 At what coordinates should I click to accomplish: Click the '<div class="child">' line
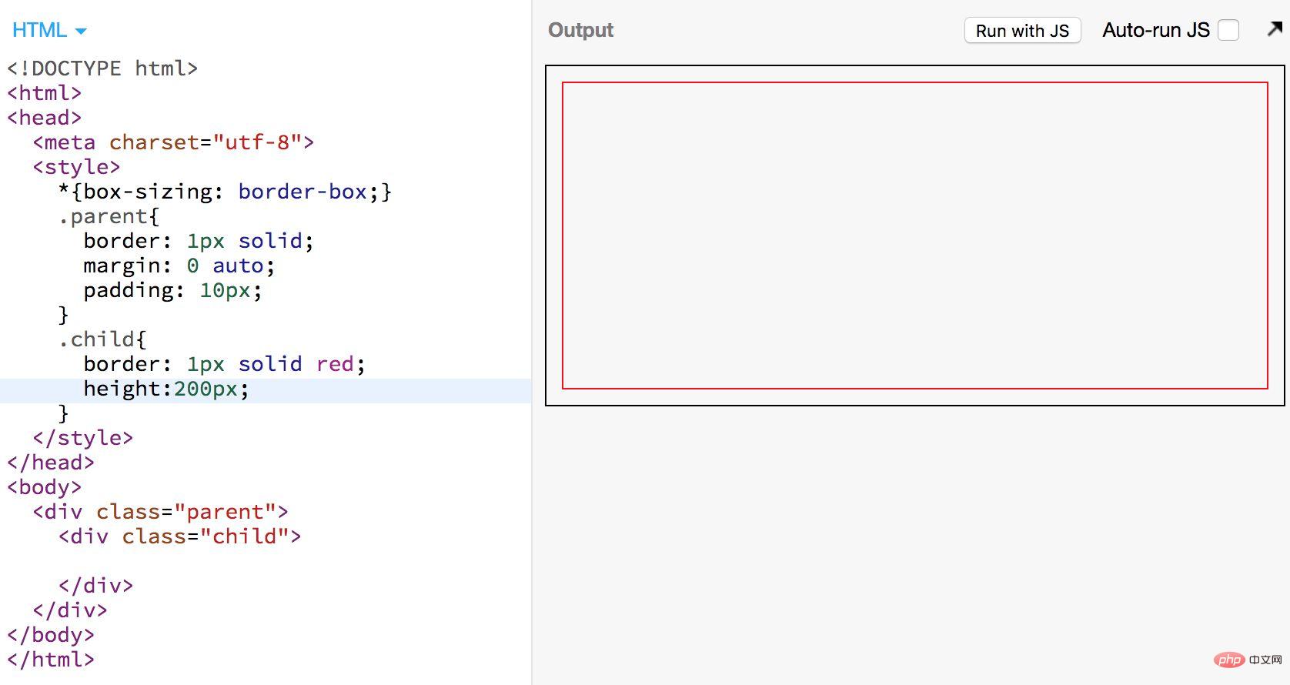[179, 536]
